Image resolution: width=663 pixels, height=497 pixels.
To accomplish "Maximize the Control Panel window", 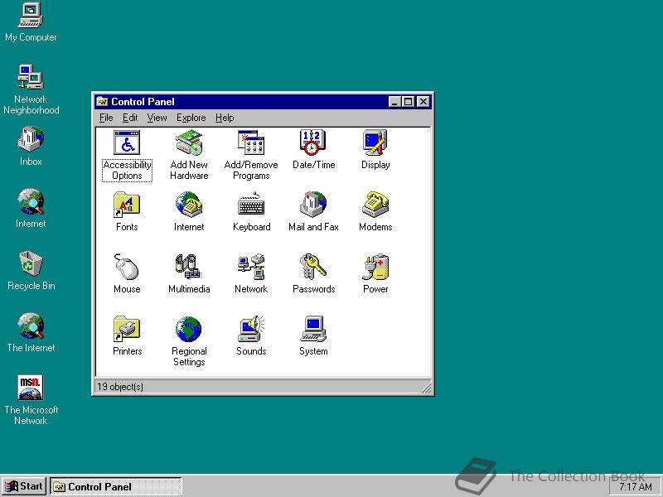I will pyautogui.click(x=408, y=102).
